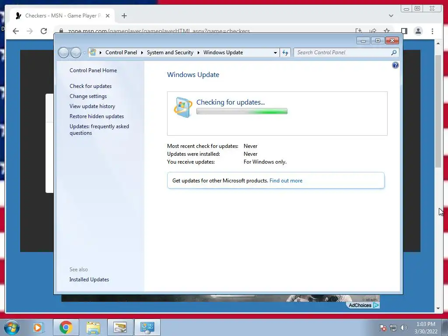Click the Chrome share page icon
The width and height of the screenshot is (448, 336).
click(373, 31)
